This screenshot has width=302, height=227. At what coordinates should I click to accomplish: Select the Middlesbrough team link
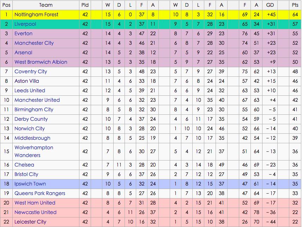point(32,138)
